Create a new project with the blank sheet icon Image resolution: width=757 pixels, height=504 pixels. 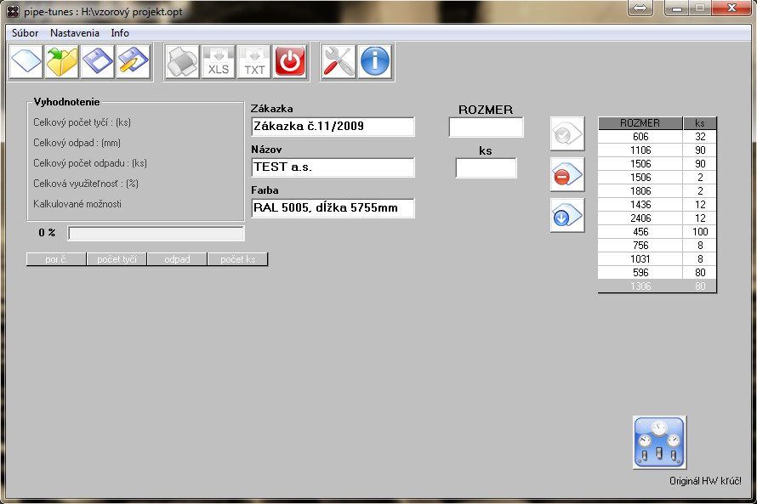tap(26, 61)
